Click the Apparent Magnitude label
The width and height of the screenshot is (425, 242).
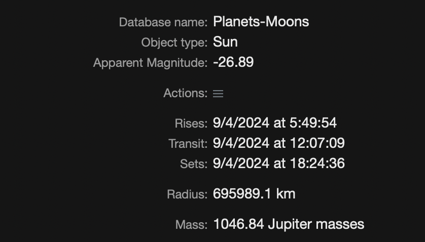pyautogui.click(x=150, y=63)
